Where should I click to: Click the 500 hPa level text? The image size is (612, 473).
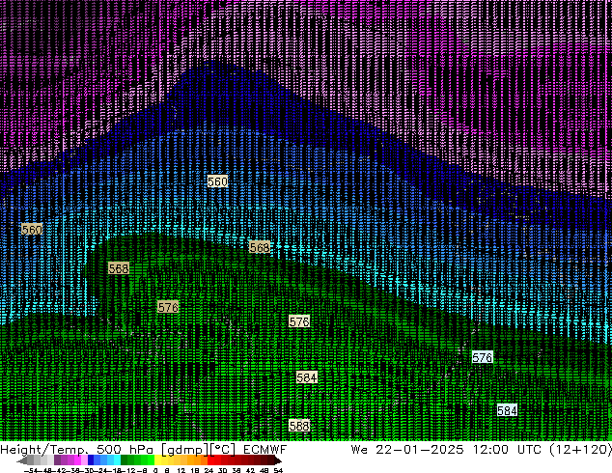(125, 450)
